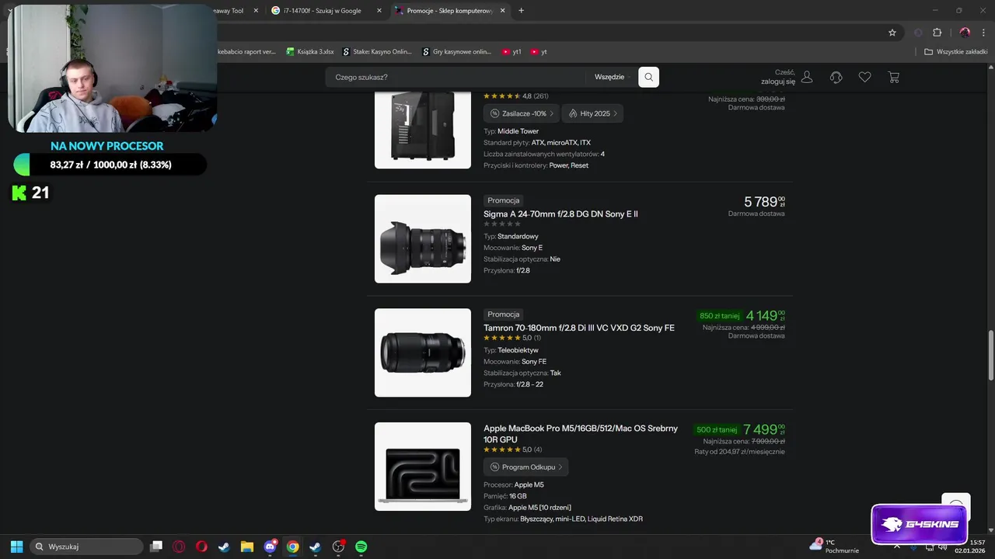
Task: Open a new browser tab
Action: point(521,11)
